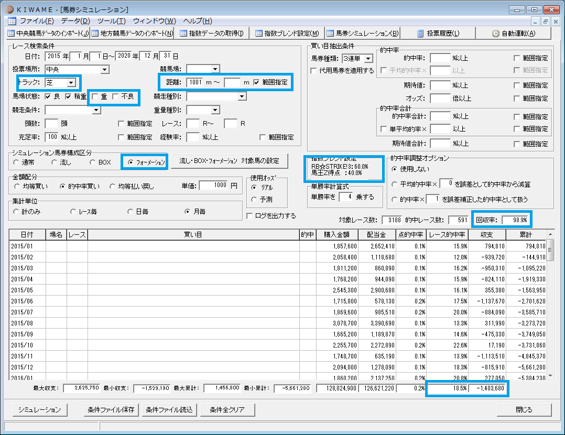The height and width of the screenshot is (435, 565).
Task: Select 均等買い amount allocation radio
Action: click(17, 187)
